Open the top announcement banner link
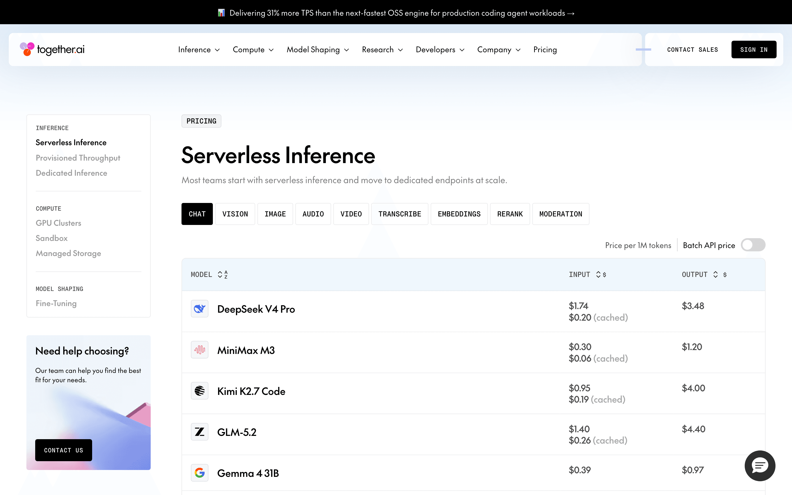Viewport: 792px width, 495px height. click(396, 13)
